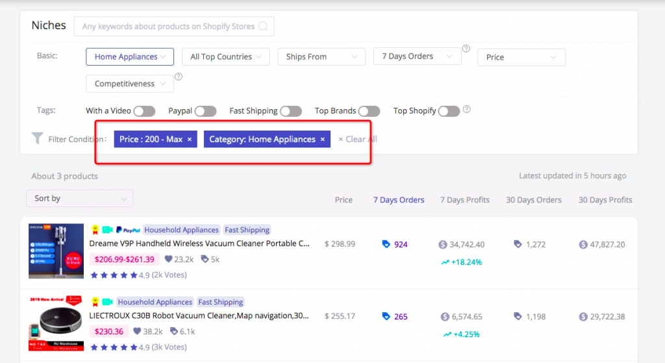Click the dollar icon beside 29,722.38
The width and height of the screenshot is (665, 363).
click(x=583, y=316)
